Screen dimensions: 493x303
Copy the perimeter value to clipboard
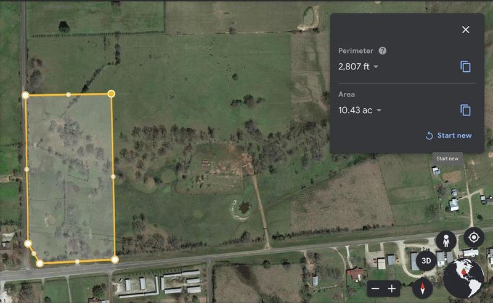tap(466, 66)
